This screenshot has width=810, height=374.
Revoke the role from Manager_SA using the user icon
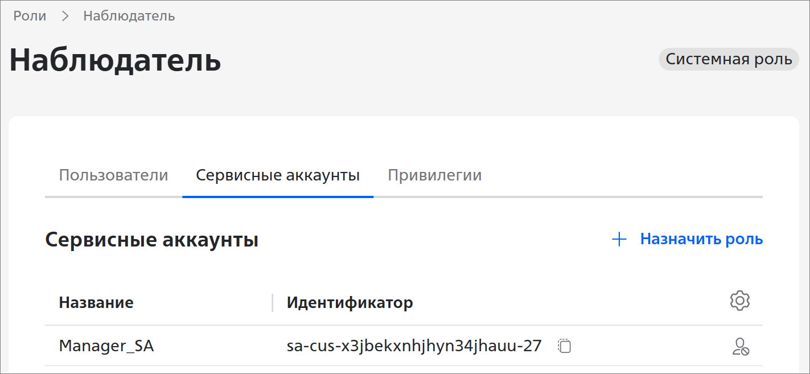(x=740, y=346)
